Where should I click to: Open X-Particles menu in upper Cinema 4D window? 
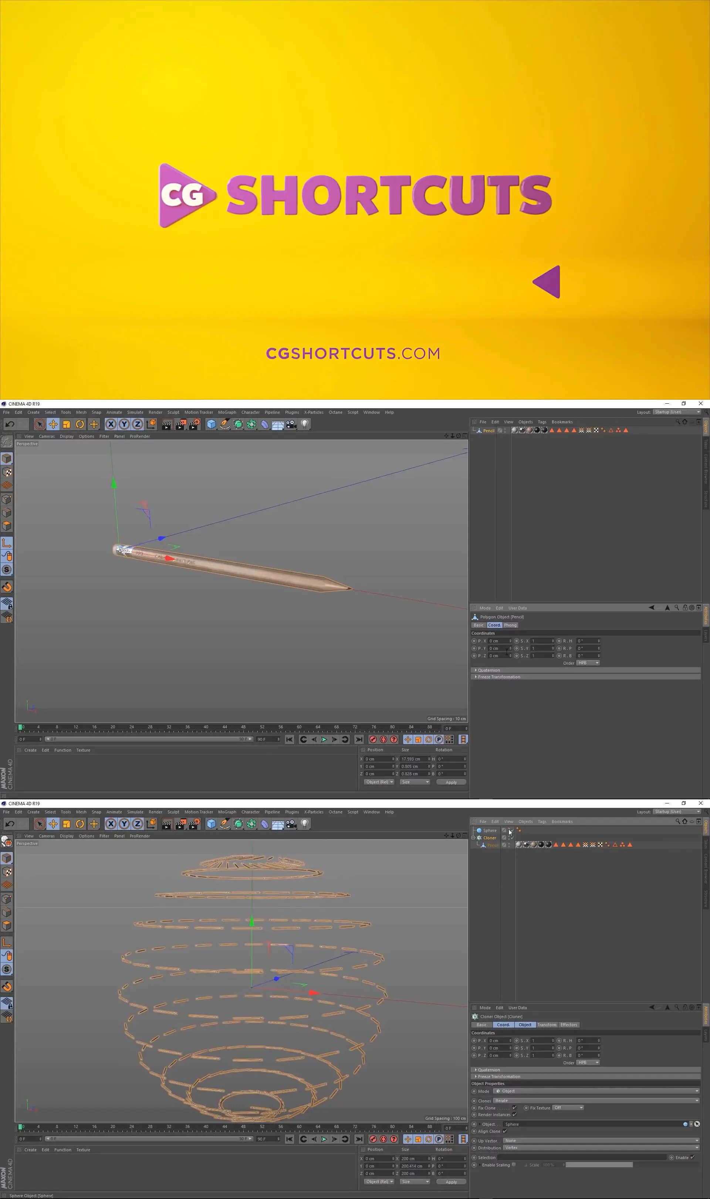pyautogui.click(x=314, y=412)
